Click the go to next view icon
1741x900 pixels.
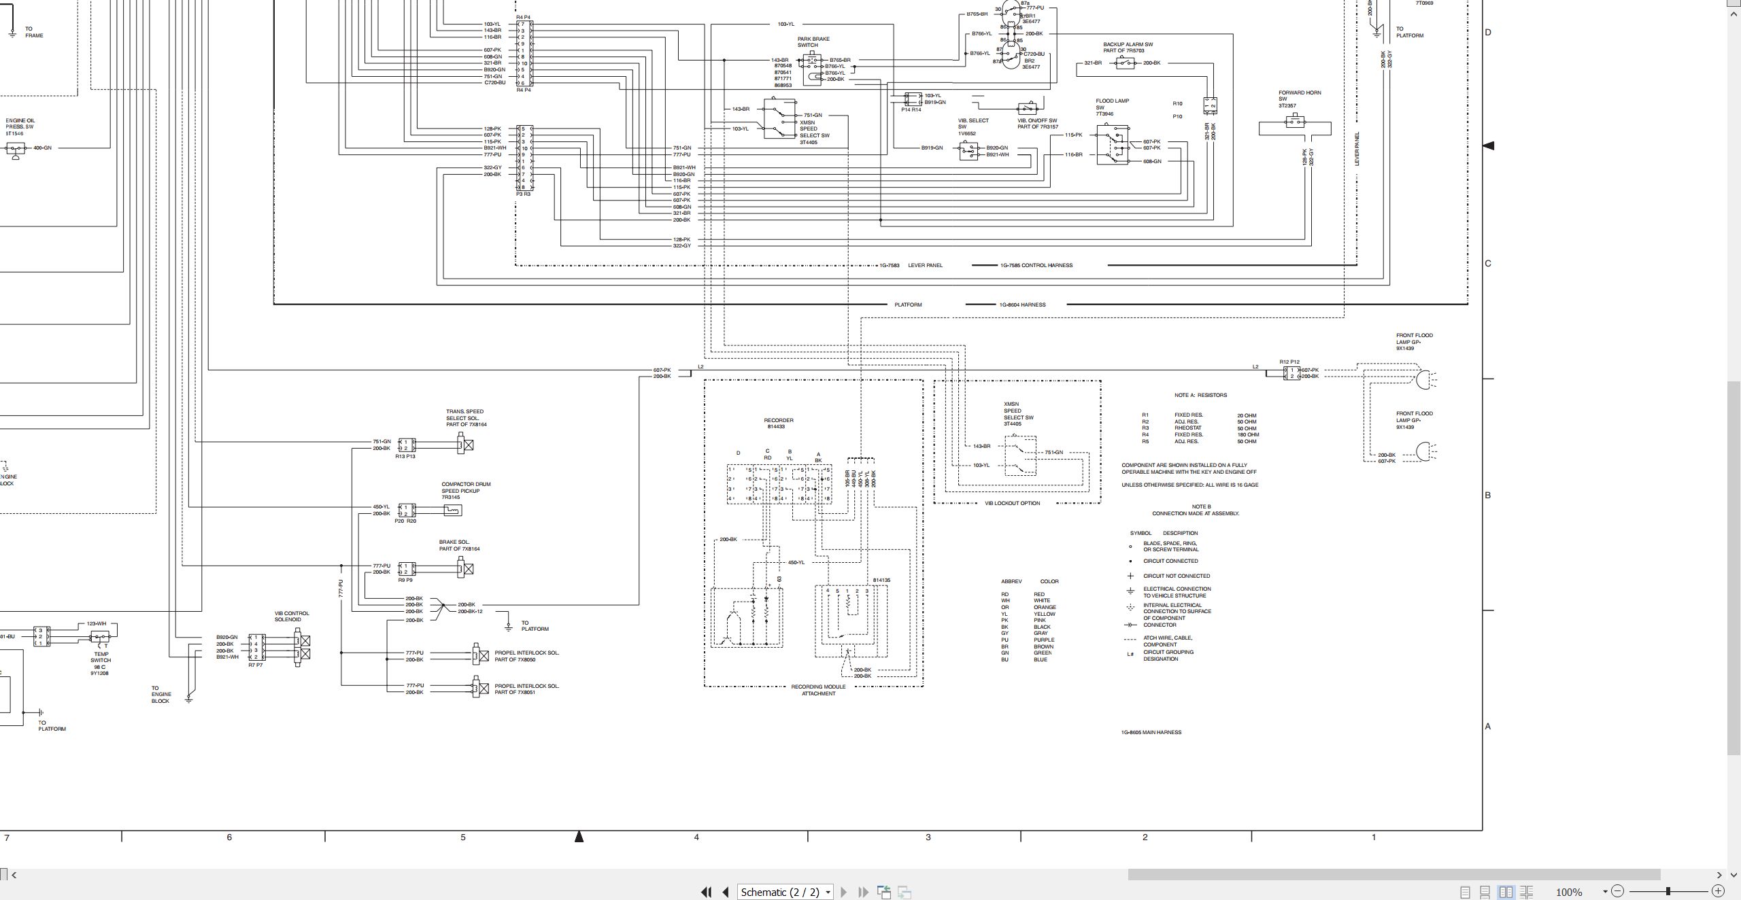click(x=905, y=892)
